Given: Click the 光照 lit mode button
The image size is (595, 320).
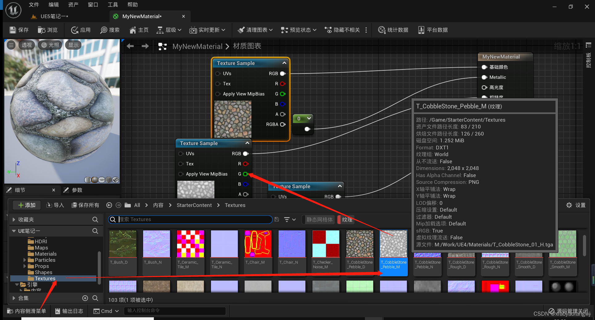Looking at the screenshot, I should click(x=50, y=45).
